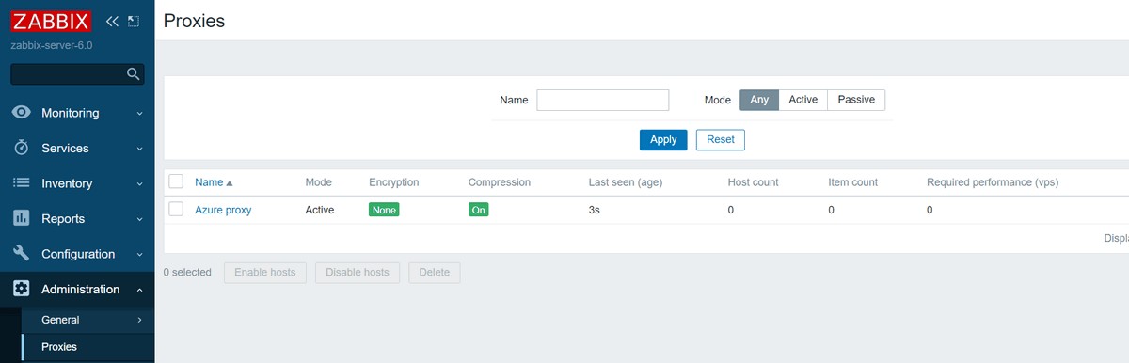Expand the Inventory menu chevron
1129x363 pixels.
[x=139, y=184]
